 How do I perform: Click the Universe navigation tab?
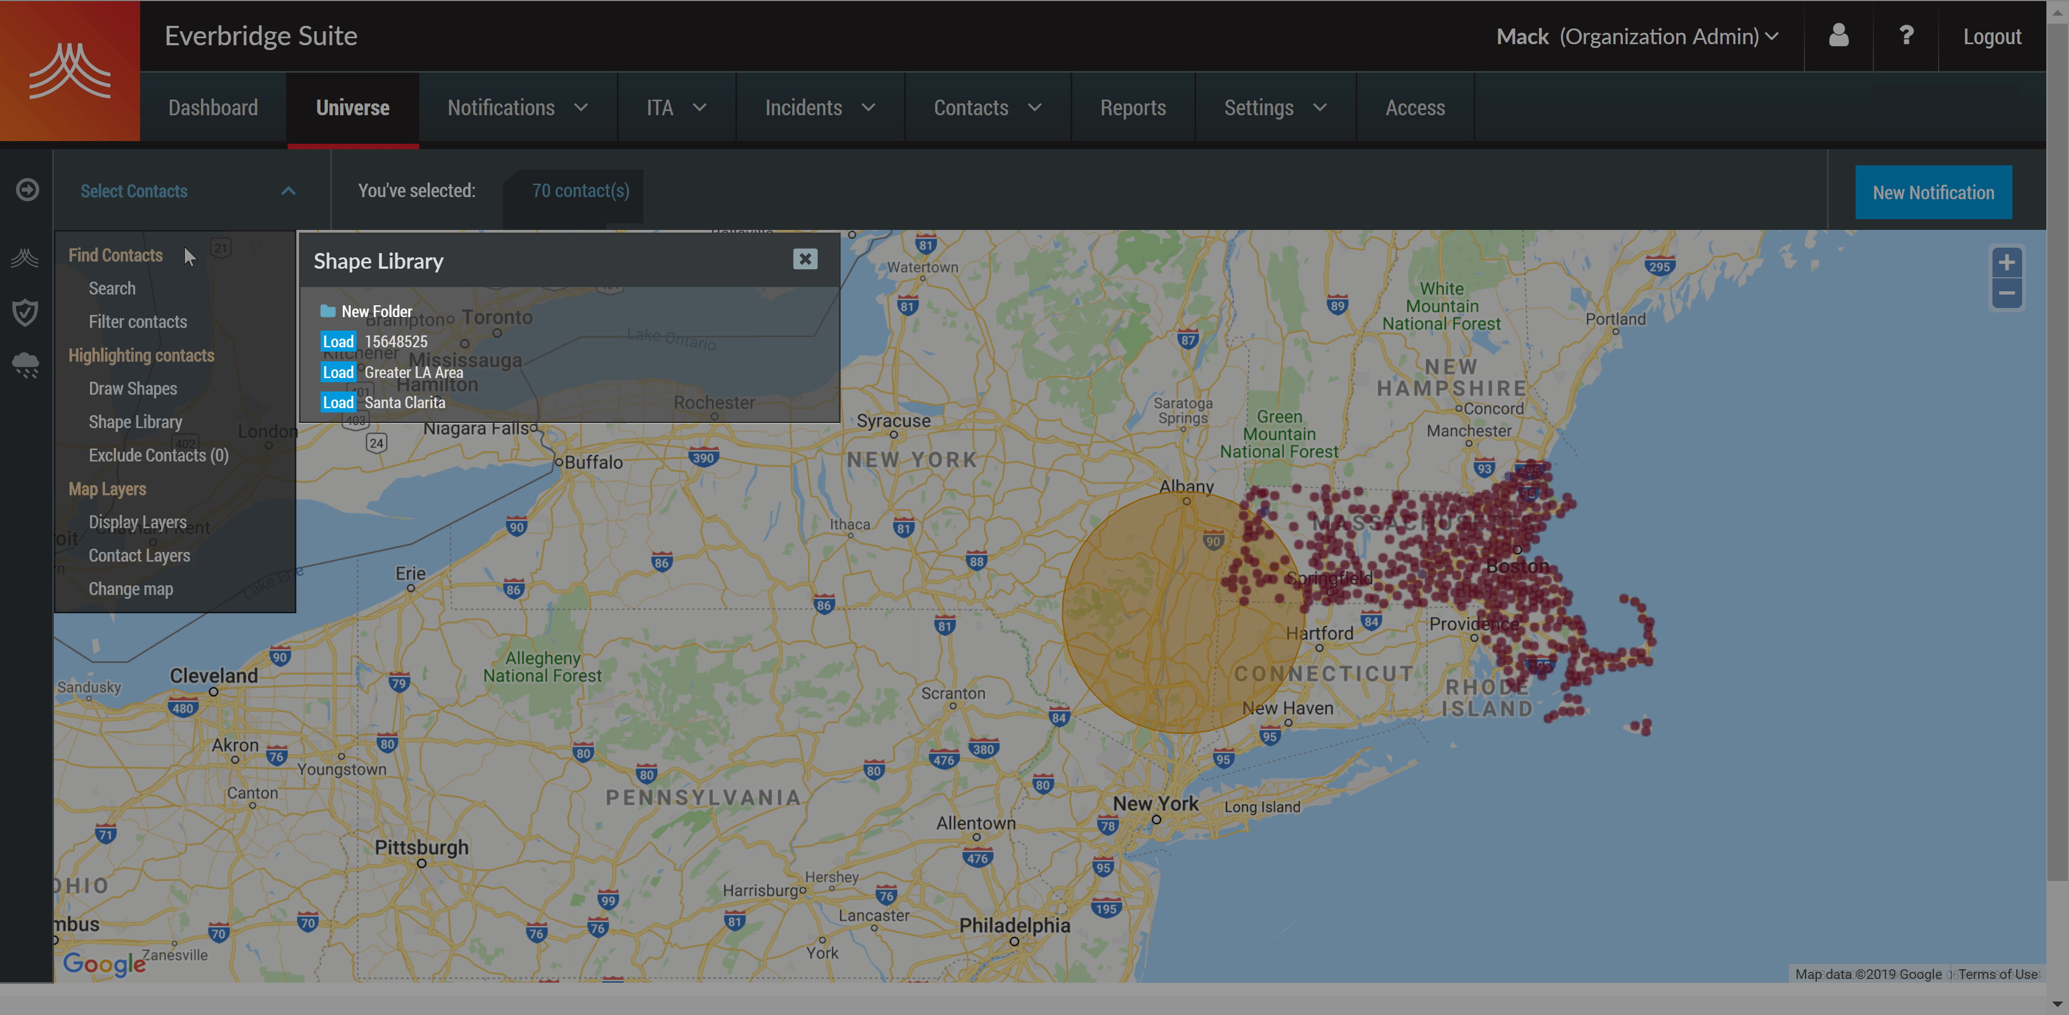[x=351, y=106]
